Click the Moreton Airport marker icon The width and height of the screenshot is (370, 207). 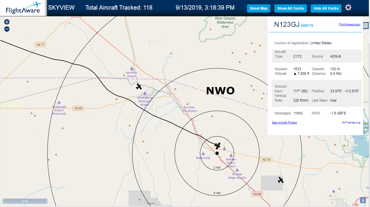point(132,69)
